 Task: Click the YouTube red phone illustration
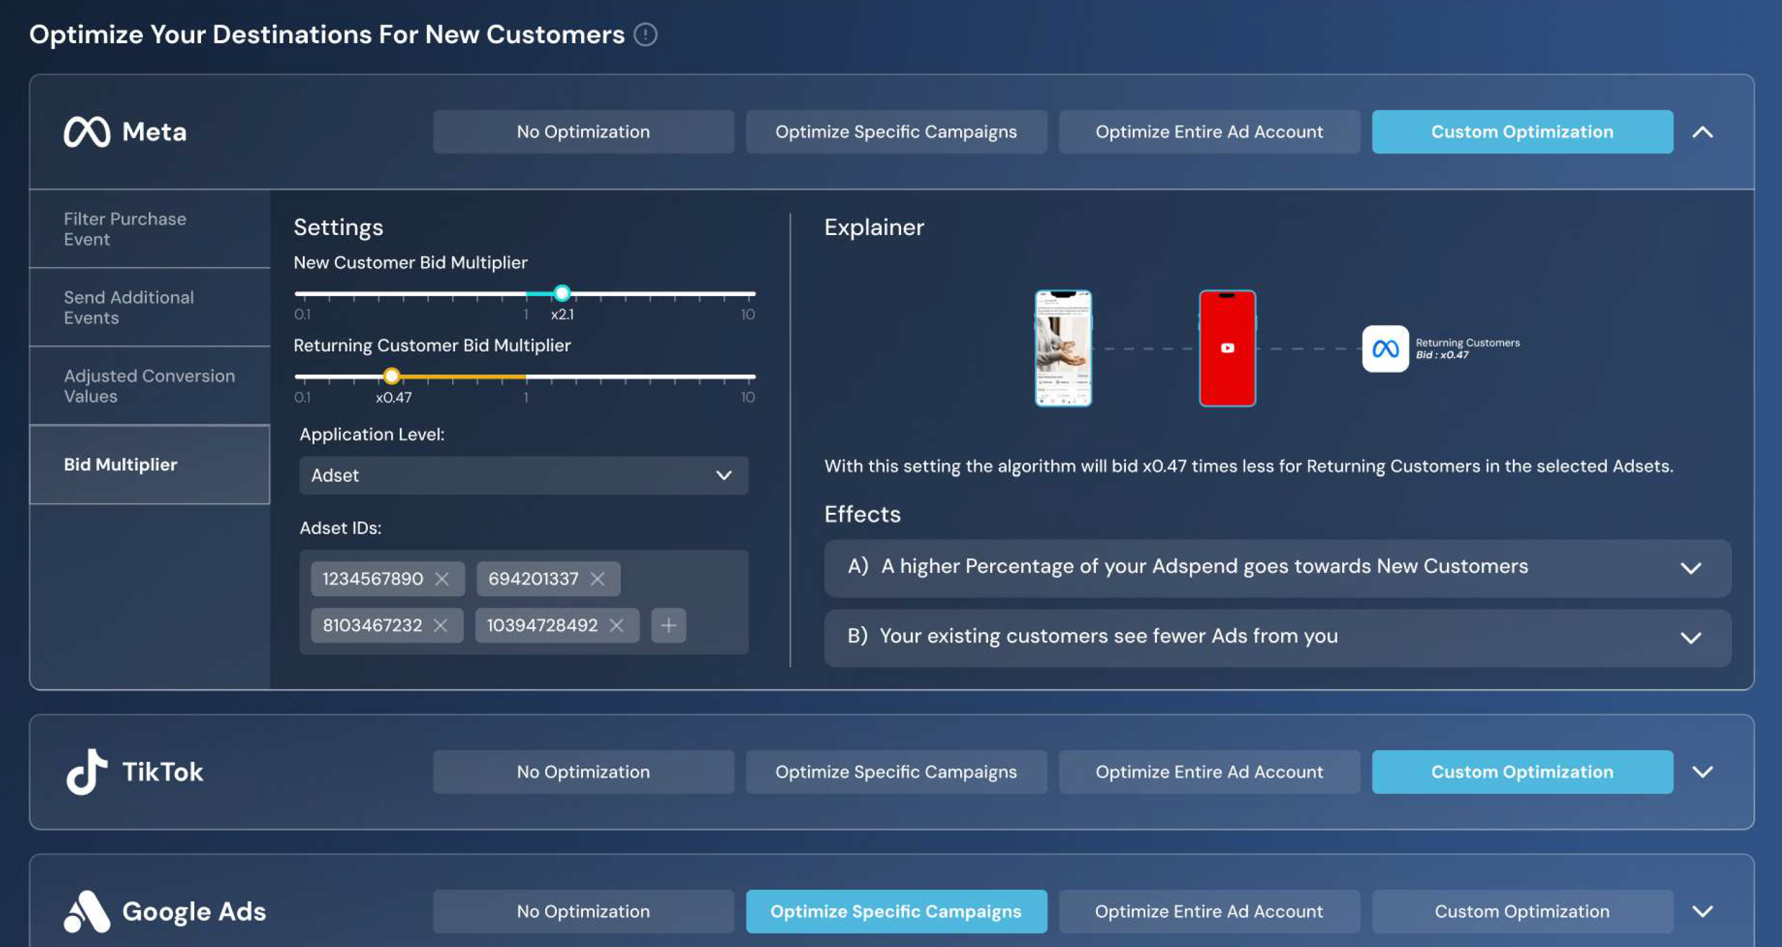[x=1227, y=348]
